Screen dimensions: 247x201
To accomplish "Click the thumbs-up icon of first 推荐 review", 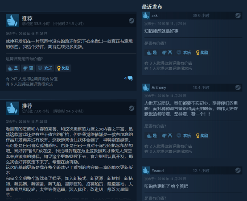I will (x=12, y=21).
